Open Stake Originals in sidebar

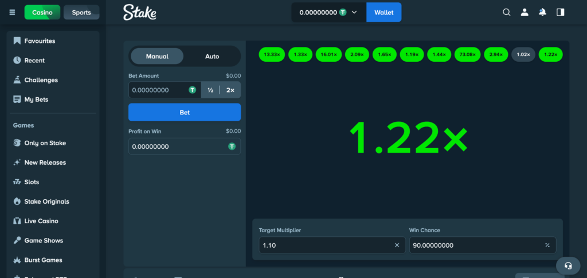[x=46, y=201]
